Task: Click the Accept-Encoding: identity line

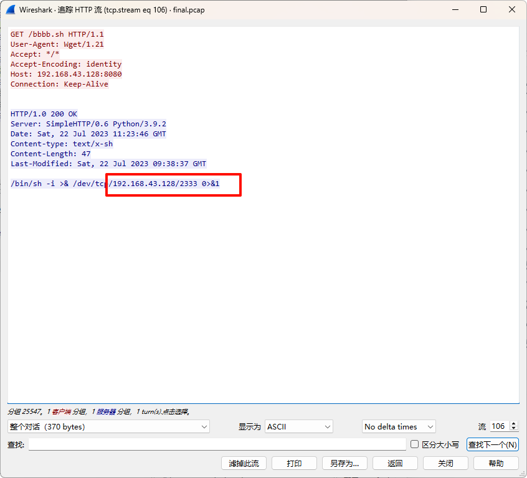Action: point(66,64)
